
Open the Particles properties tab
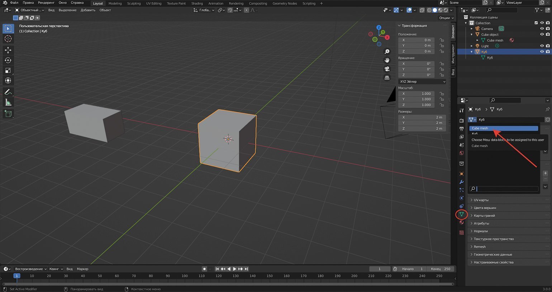[462, 190]
